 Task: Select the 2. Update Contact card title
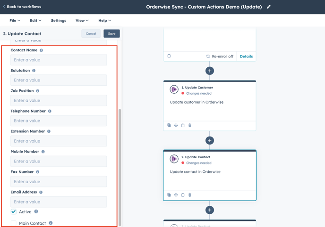(196, 157)
